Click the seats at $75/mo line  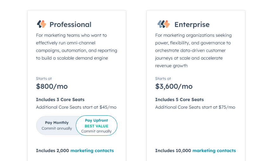coord(195,107)
